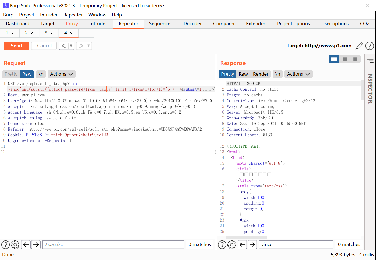The image size is (376, 260).
Task: Click request search help icon
Action: click(x=5, y=245)
